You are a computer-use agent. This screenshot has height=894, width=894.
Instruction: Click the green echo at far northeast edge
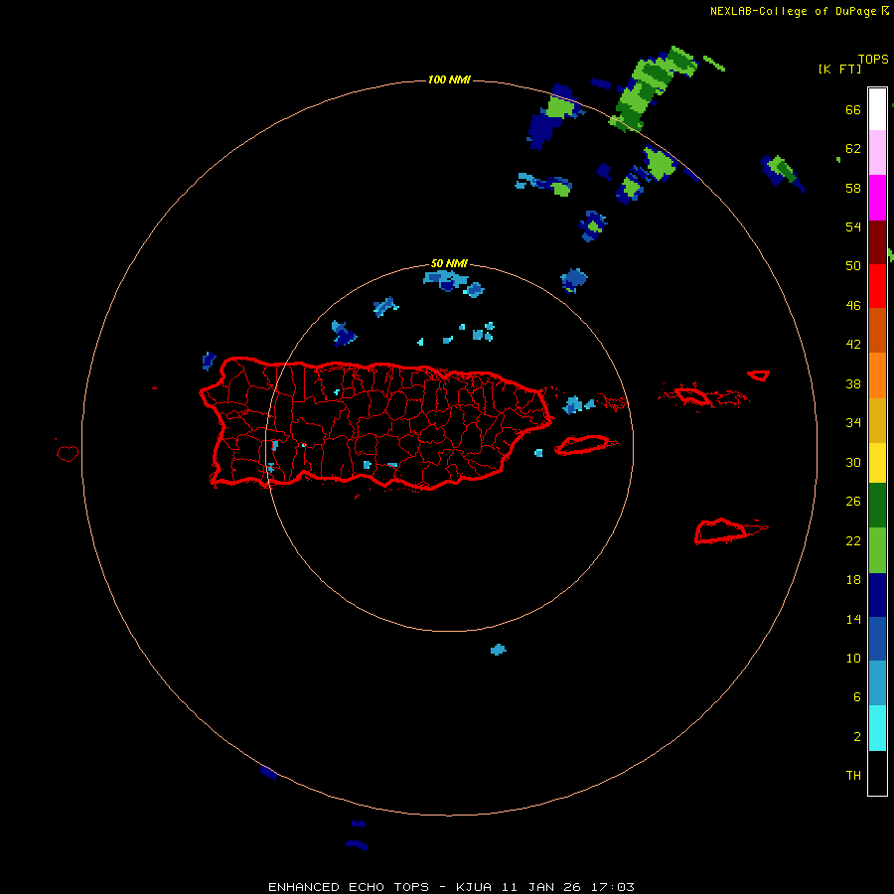[x=781, y=171]
